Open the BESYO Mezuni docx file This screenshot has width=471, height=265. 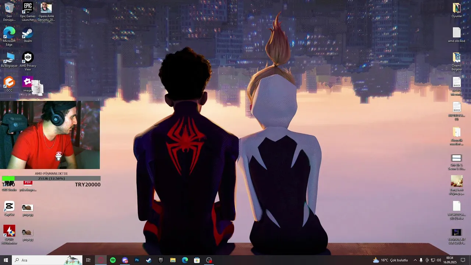(457, 86)
